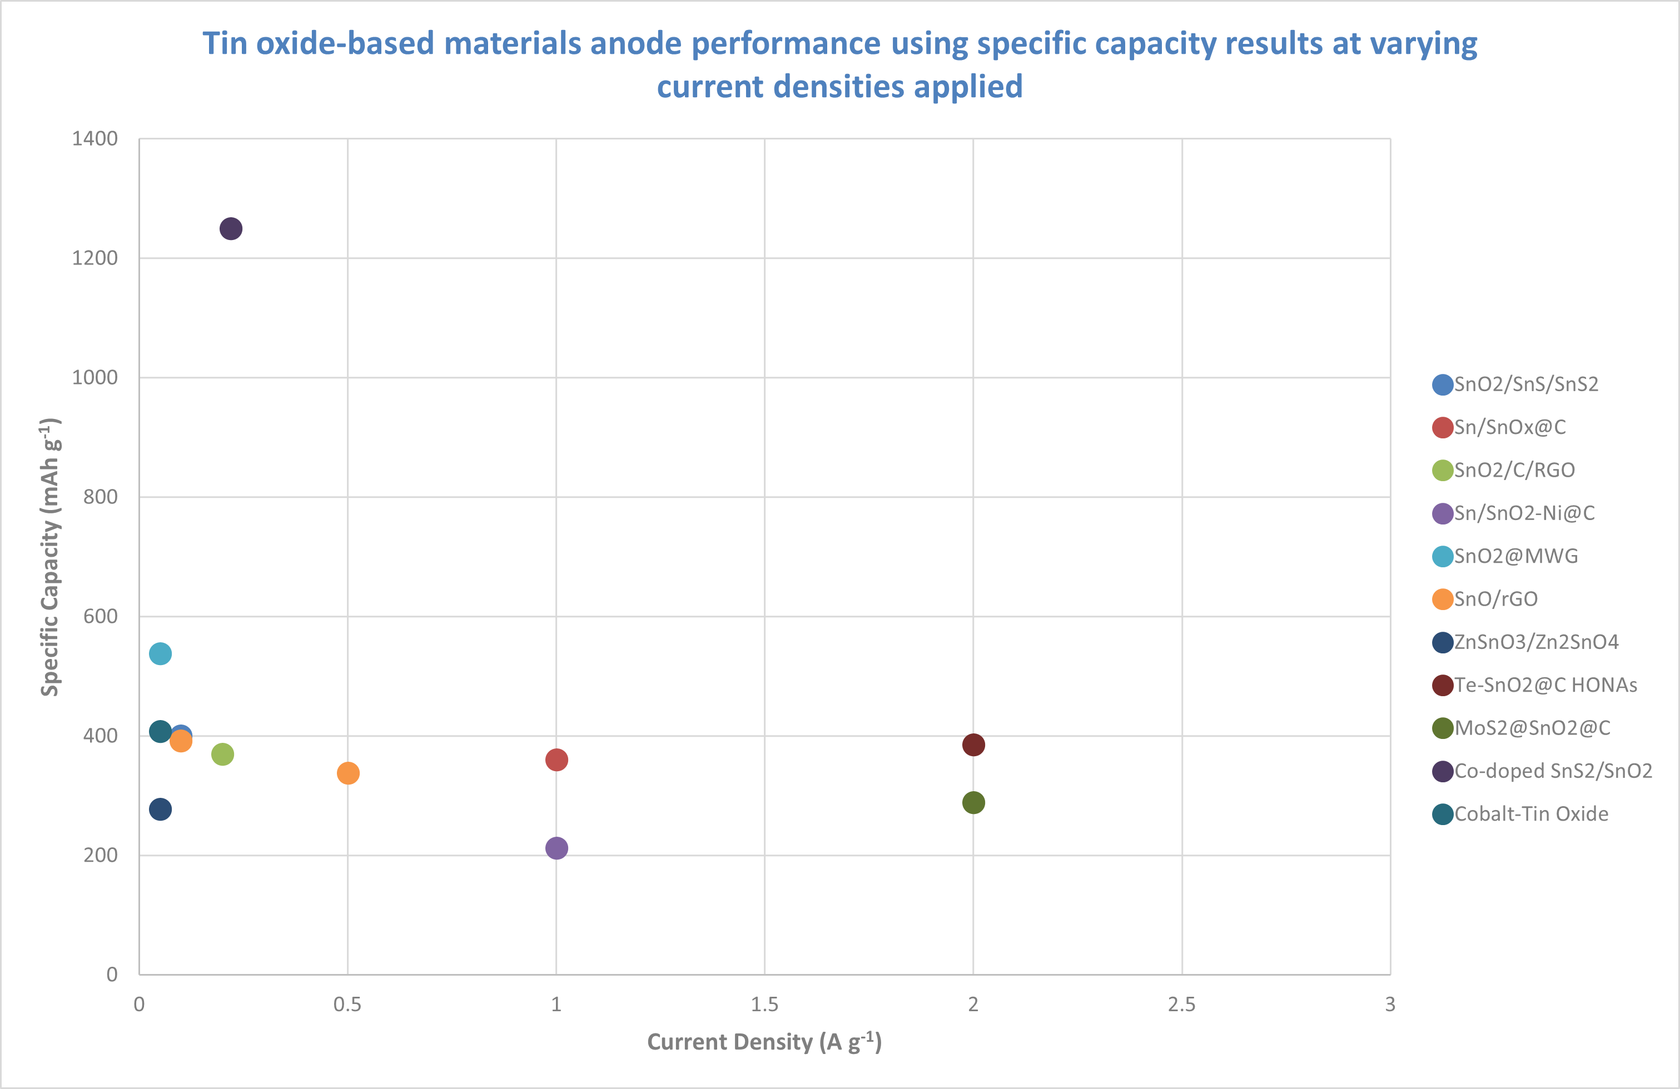Click the 2.5 x-axis tick label
Viewport: 1680px width, 1089px height.
click(x=1182, y=1005)
